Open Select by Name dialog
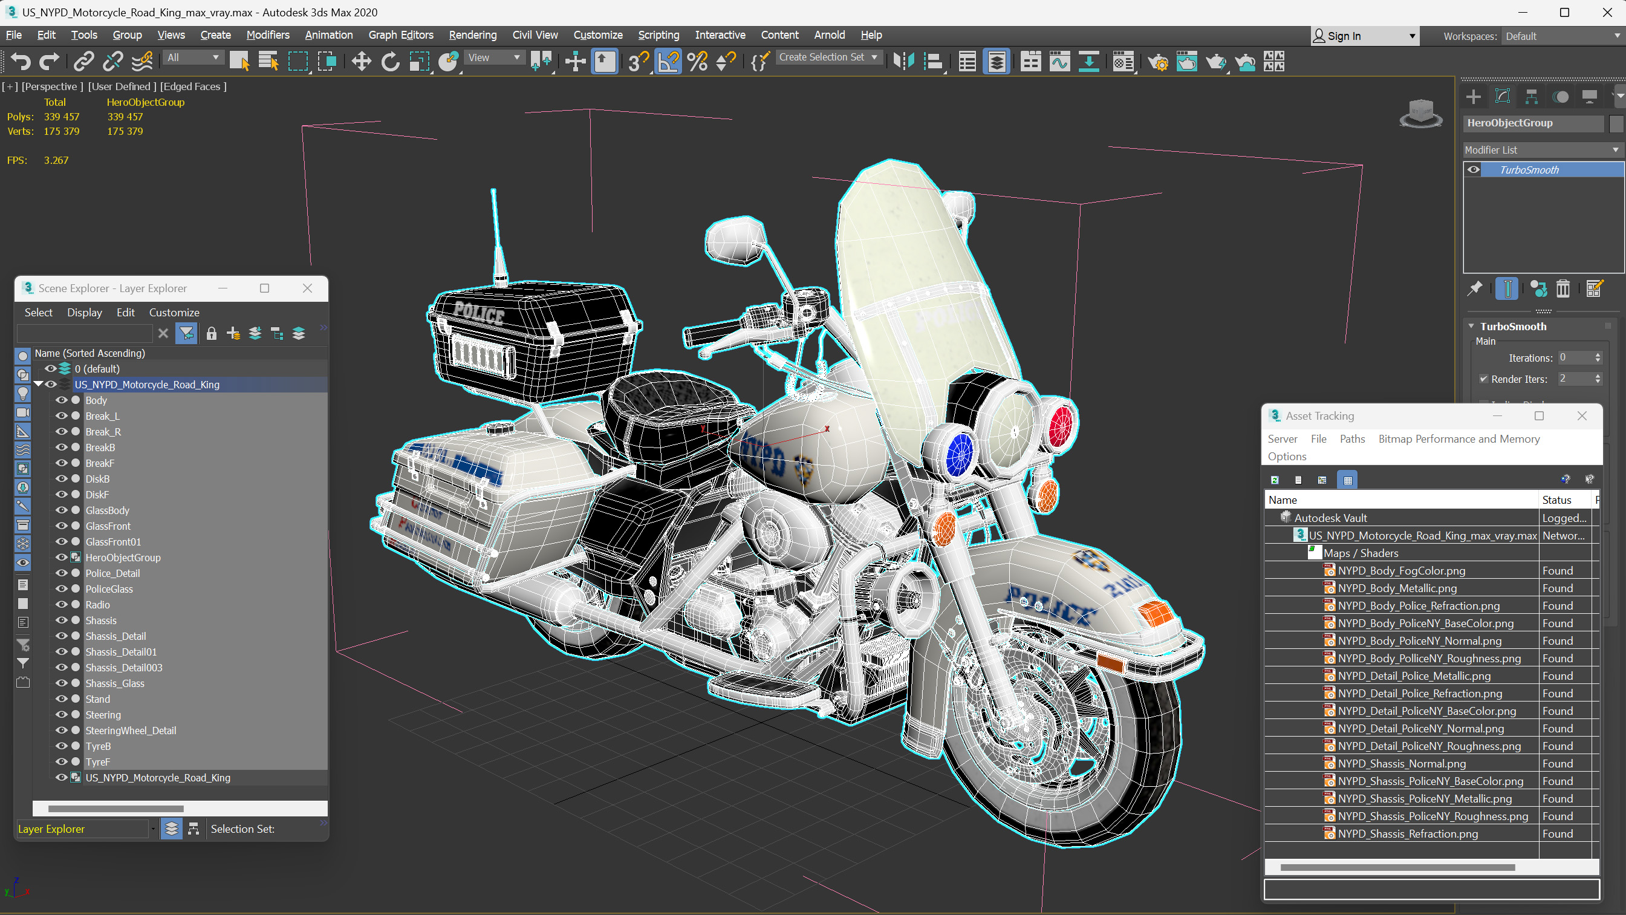The height and width of the screenshot is (915, 1626). [269, 61]
